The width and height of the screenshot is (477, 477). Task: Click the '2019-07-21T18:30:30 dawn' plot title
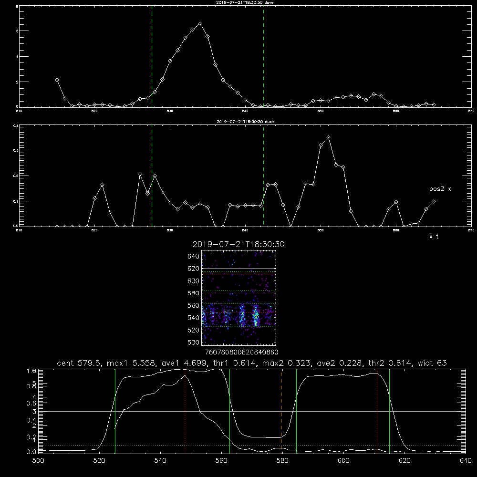(x=246, y=2)
